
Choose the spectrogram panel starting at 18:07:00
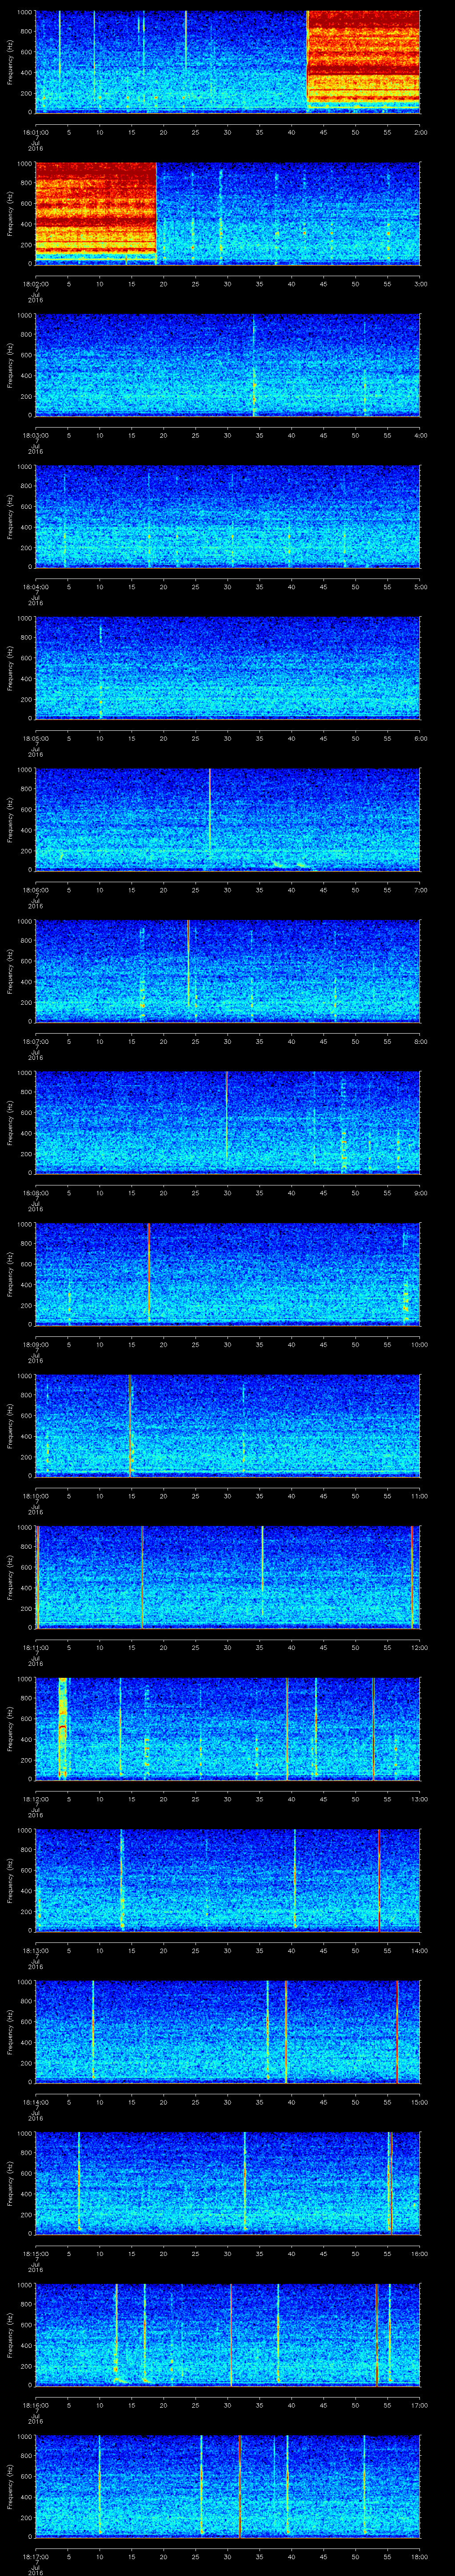(x=227, y=970)
